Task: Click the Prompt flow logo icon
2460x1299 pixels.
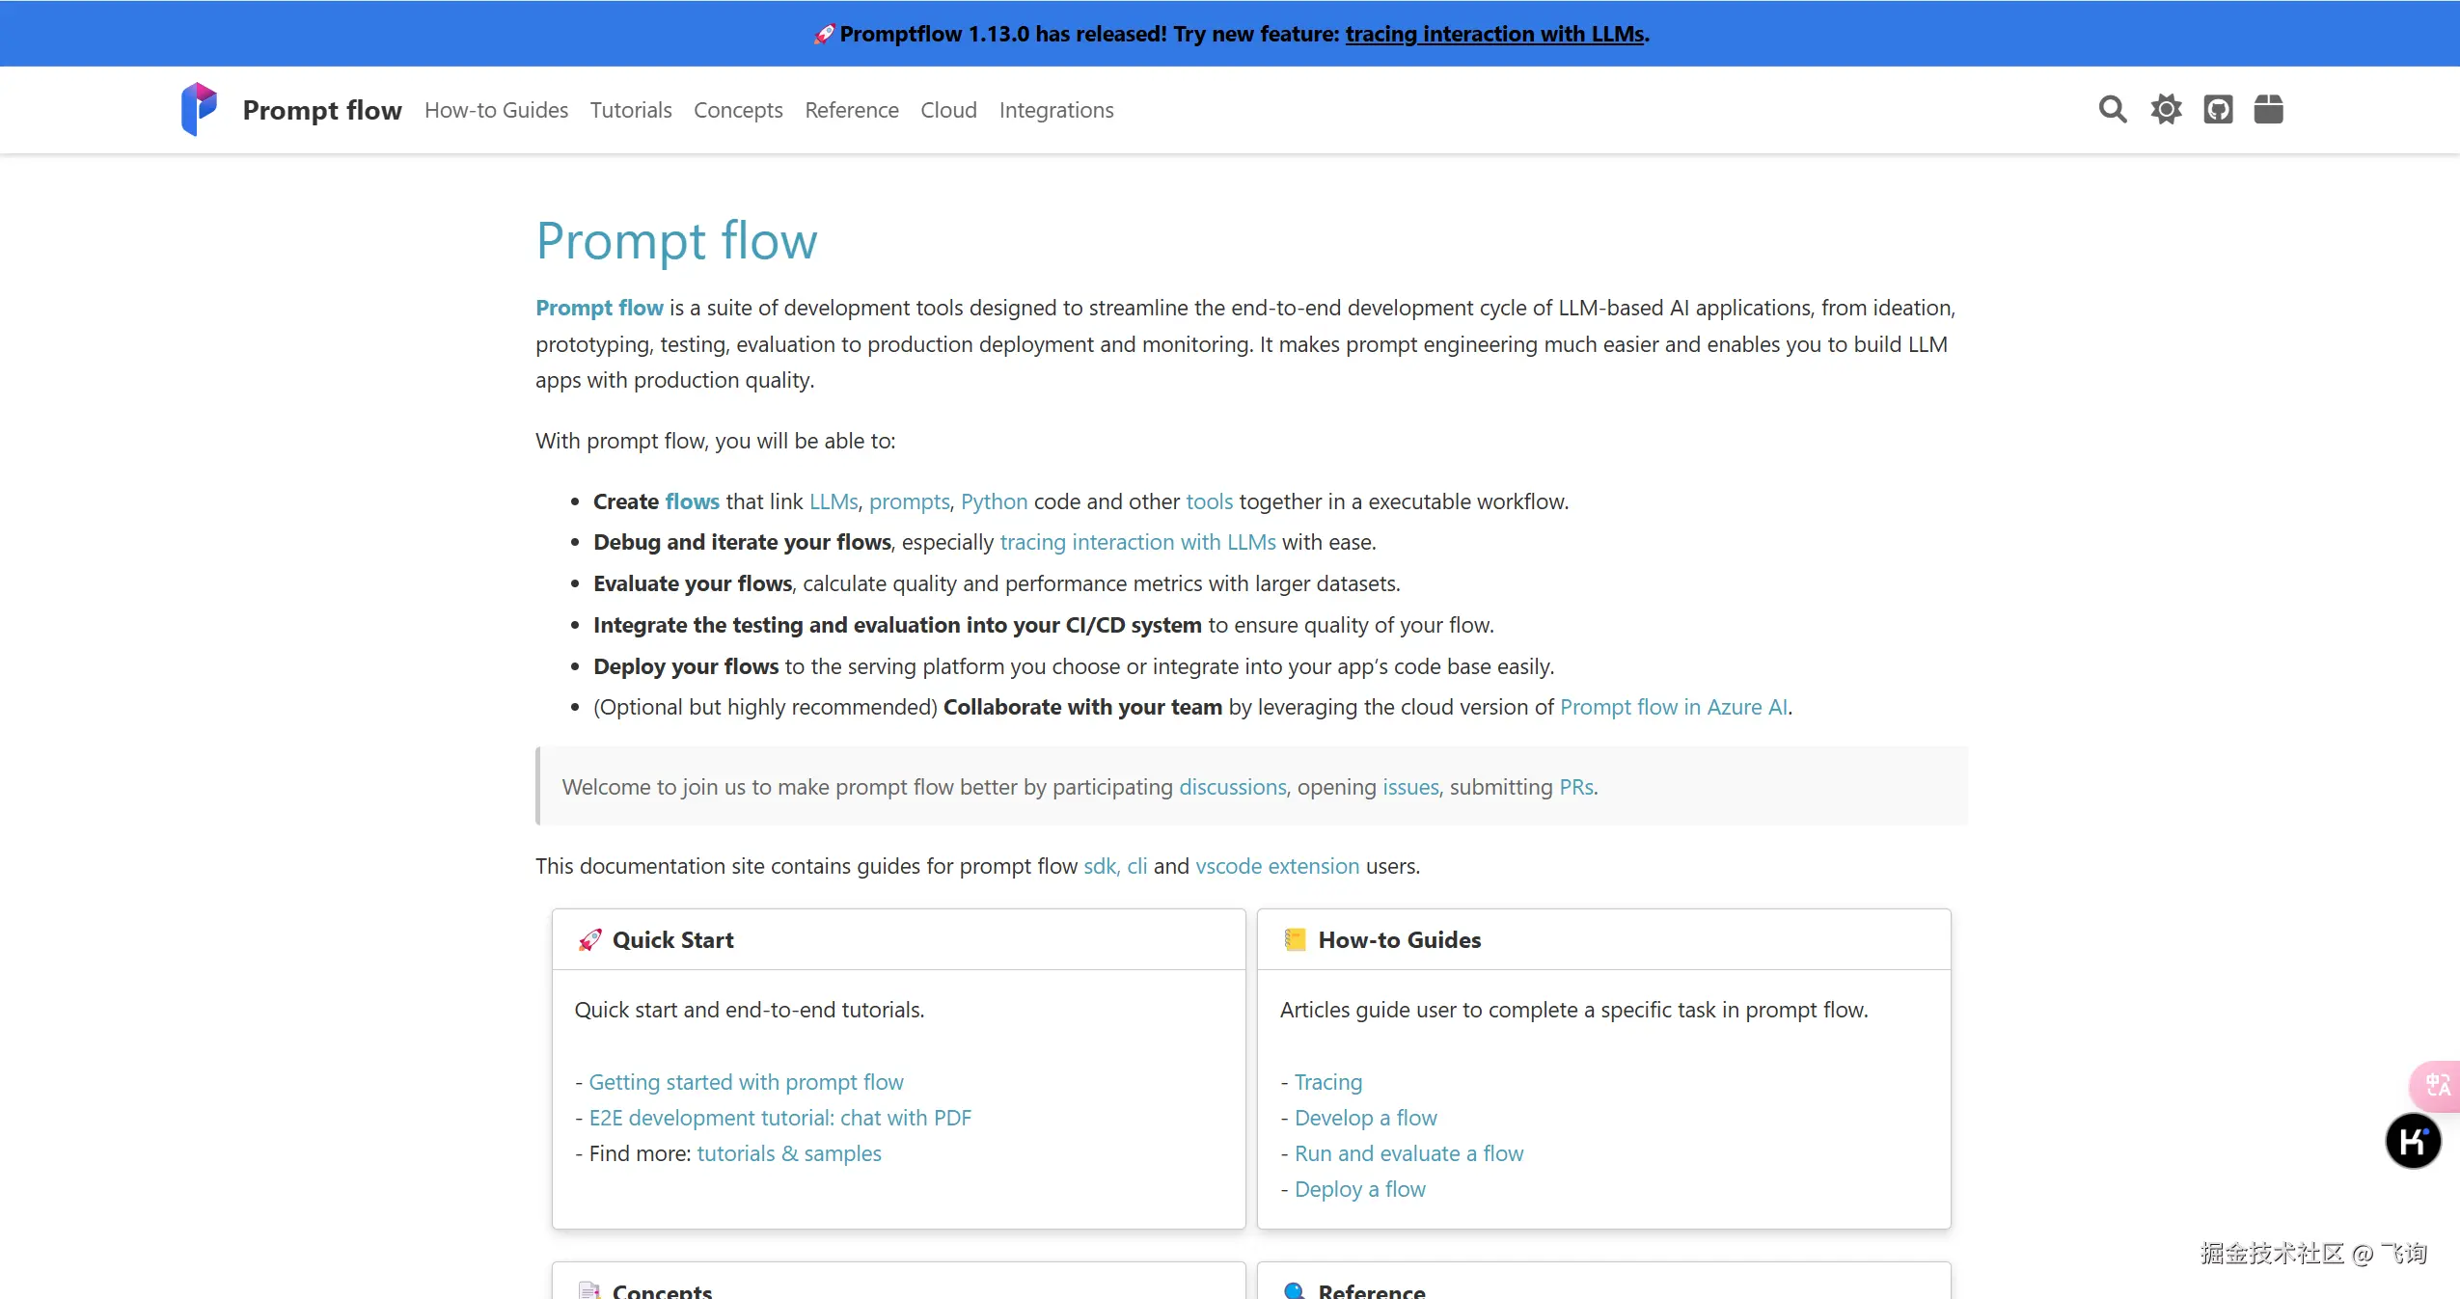Action: click(x=199, y=109)
